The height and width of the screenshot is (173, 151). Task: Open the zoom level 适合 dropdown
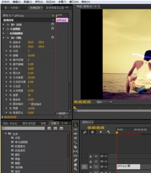tap(104, 102)
